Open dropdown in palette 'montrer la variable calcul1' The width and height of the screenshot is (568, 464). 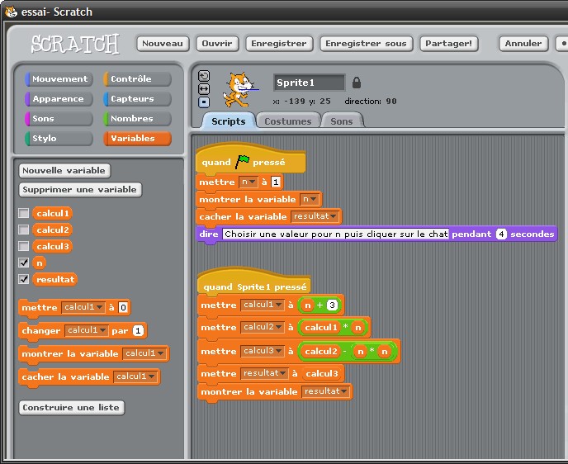click(x=144, y=353)
